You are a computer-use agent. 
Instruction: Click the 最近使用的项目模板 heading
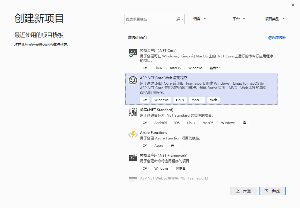tap(39, 35)
